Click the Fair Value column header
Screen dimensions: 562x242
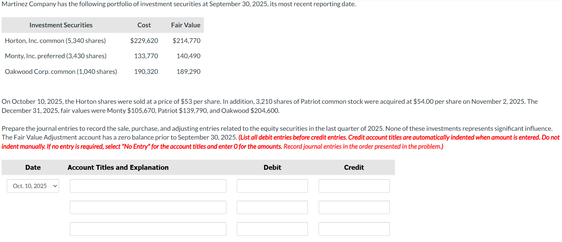(186, 25)
